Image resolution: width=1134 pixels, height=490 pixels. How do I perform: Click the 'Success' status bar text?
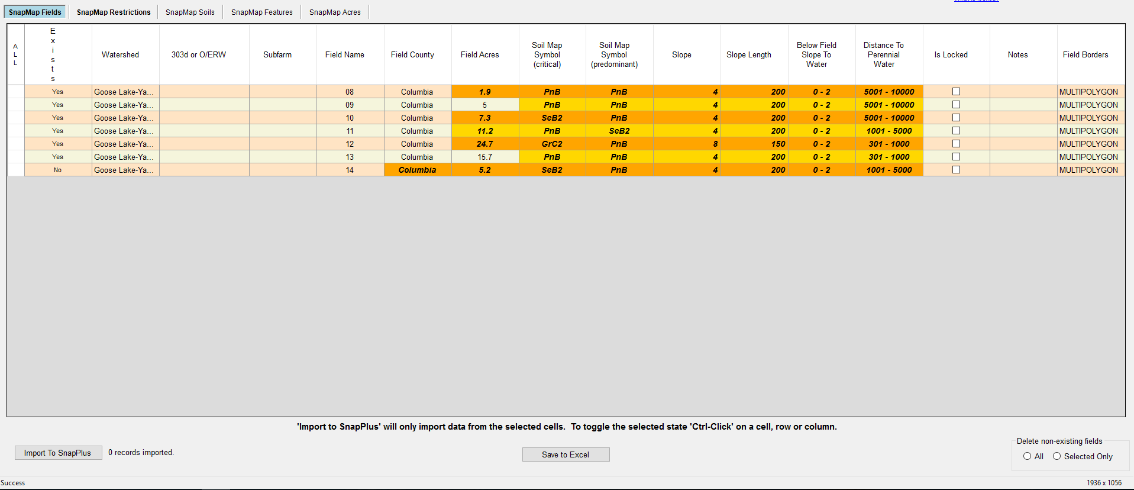13,483
